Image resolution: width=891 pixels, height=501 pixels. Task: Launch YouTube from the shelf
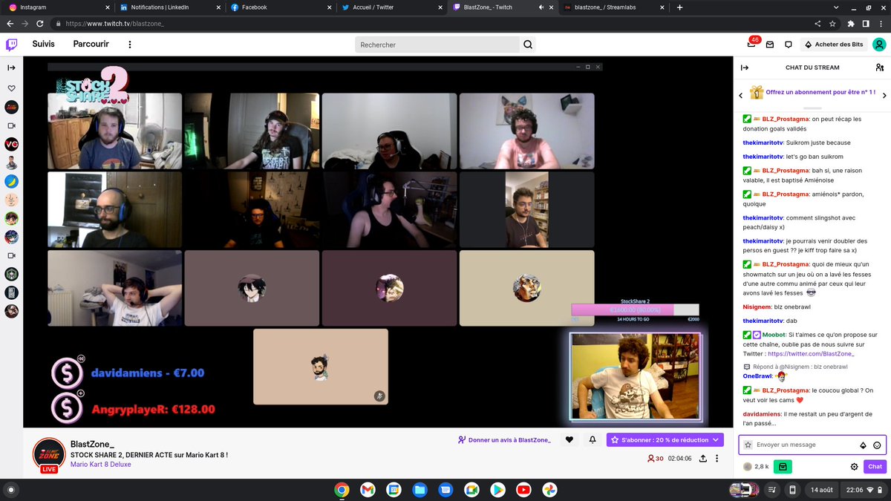[523, 489]
